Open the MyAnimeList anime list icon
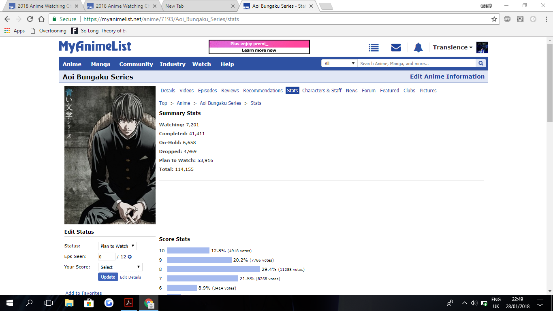Viewport: 553px width, 311px height. [374, 47]
